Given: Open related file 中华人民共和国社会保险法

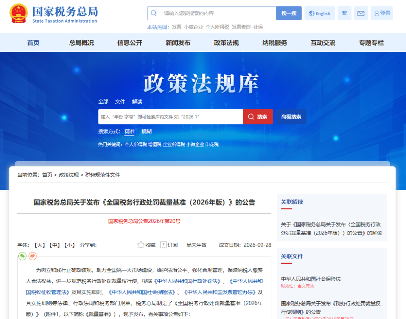Looking at the screenshot, I should [x=311, y=279].
